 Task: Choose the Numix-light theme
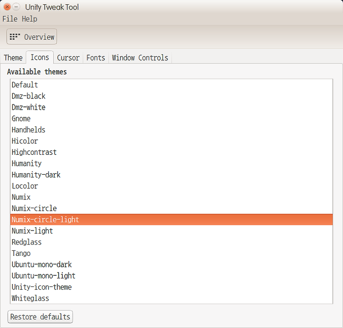tap(171, 231)
